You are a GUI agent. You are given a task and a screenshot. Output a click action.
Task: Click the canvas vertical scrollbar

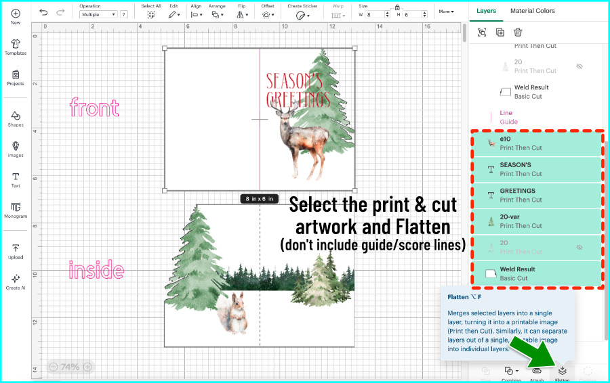pos(464,32)
